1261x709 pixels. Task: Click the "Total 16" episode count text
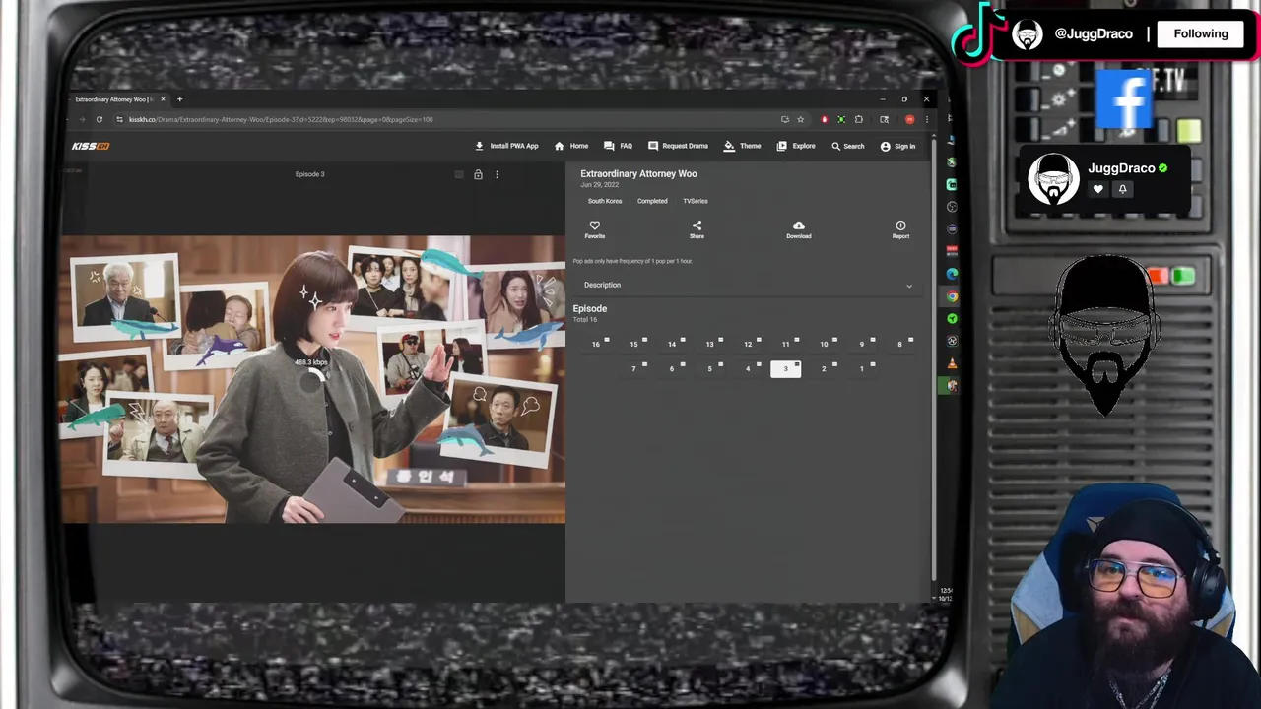click(585, 320)
